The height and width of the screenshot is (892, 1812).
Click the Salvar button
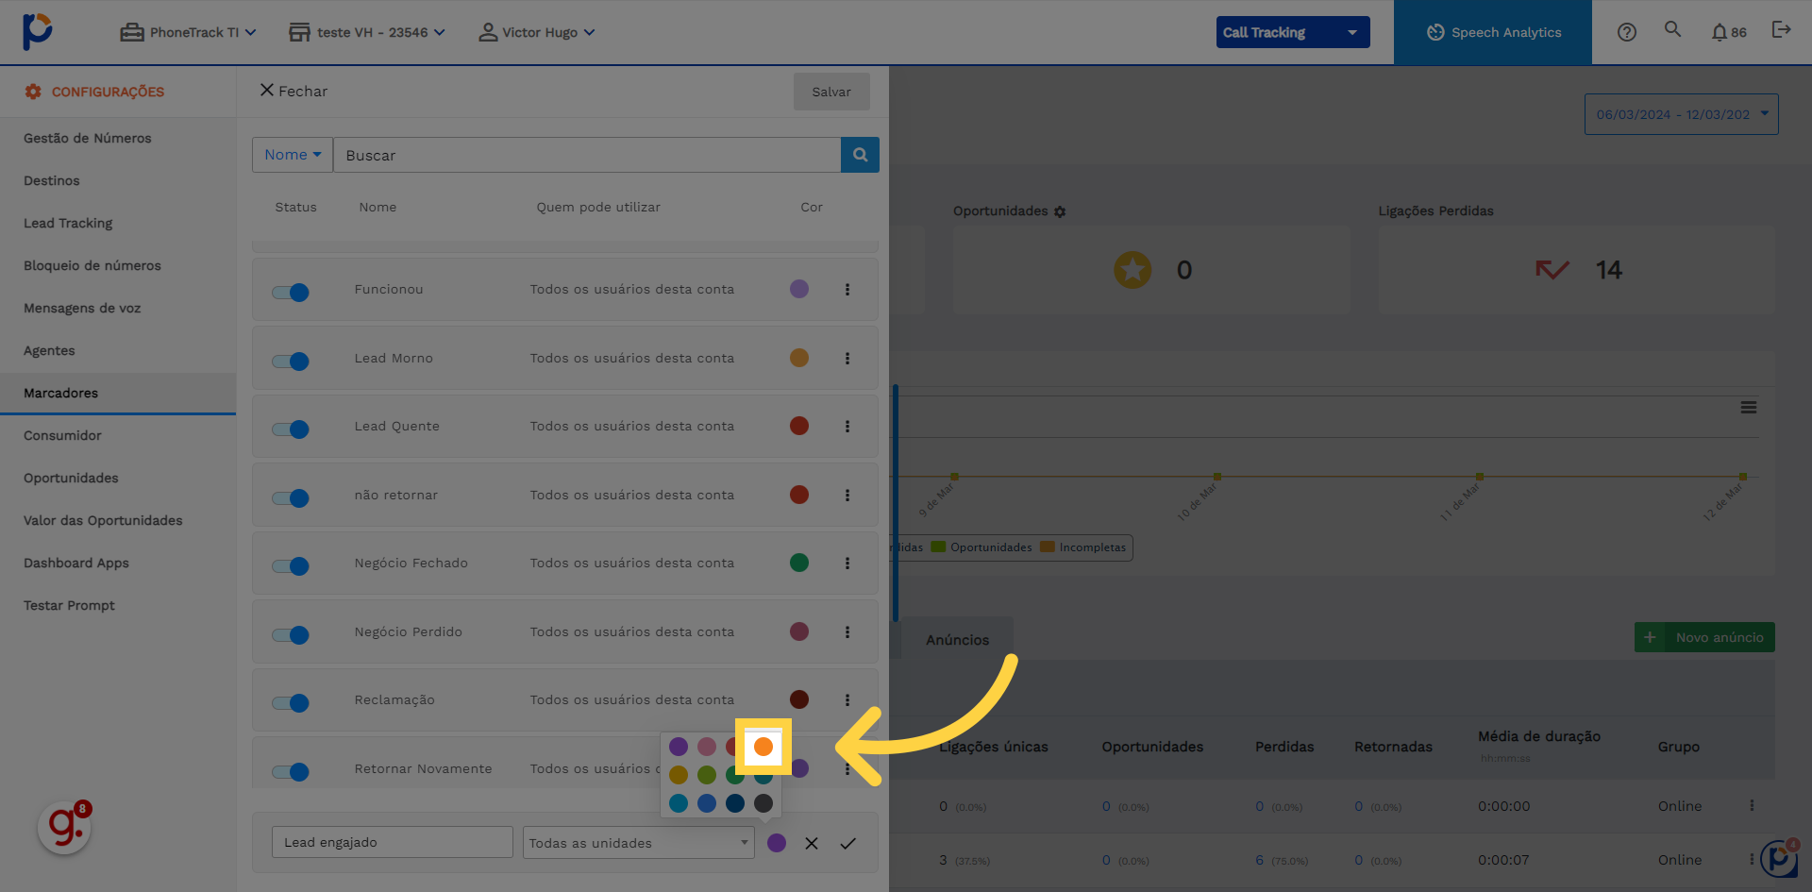[831, 92]
